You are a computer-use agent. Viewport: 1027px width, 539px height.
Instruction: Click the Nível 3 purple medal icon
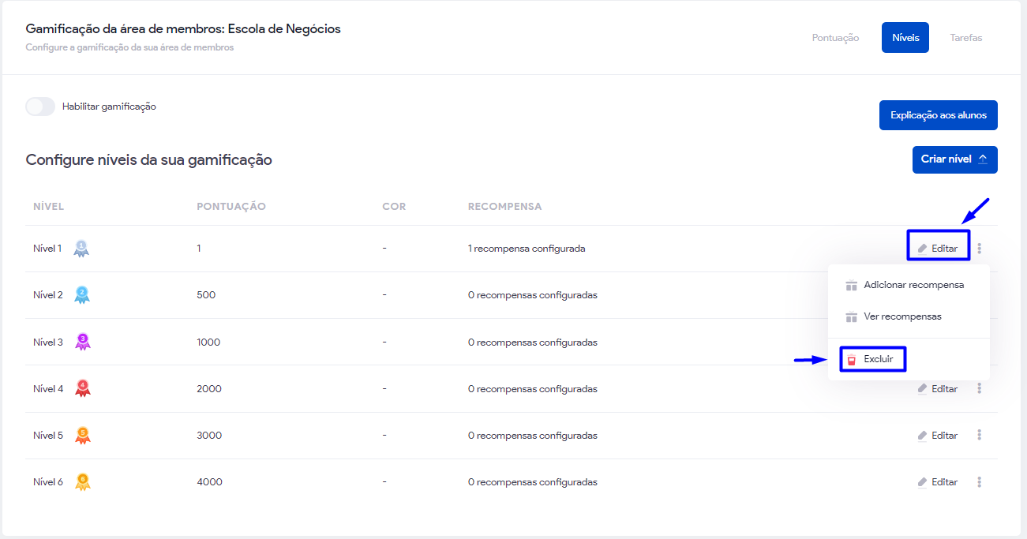pos(82,342)
